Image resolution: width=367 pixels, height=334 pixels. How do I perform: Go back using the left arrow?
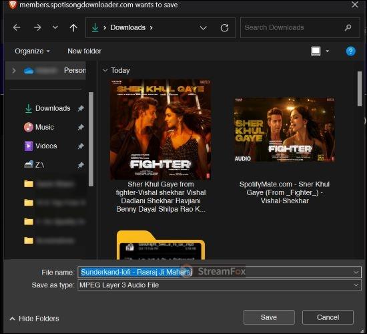[17, 27]
